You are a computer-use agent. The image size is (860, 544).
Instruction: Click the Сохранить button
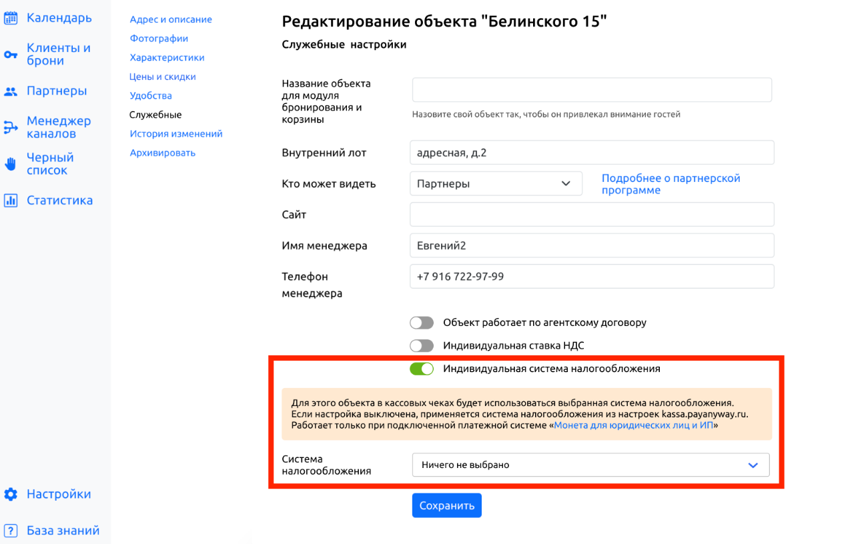coord(446,505)
